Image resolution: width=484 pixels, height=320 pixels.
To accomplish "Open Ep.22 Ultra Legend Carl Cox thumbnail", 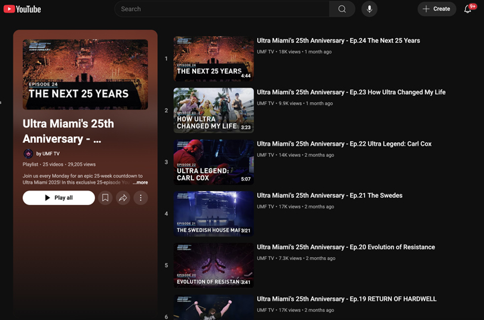I will [214, 162].
